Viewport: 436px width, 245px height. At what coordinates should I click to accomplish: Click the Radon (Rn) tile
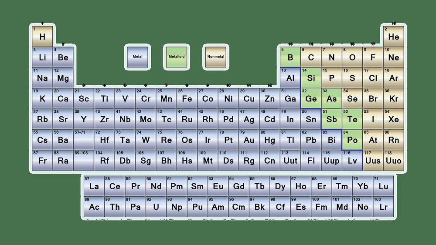click(x=393, y=140)
